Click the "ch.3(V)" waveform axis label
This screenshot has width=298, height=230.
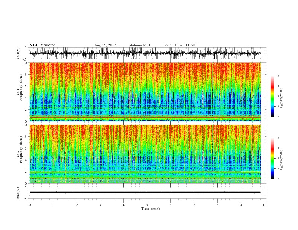[x=18, y=193]
